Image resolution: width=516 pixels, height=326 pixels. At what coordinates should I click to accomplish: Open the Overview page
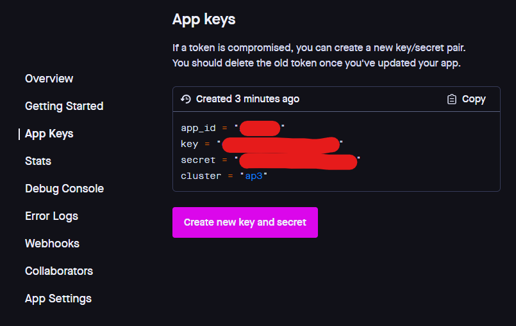pos(49,79)
